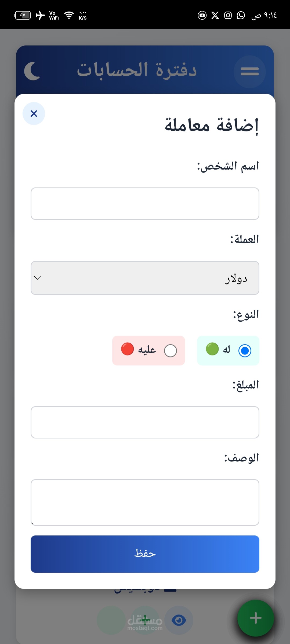Screen dimensions: 290x644
Task: Tap the Wi-Fi status icon
Action: pyautogui.click(x=69, y=15)
